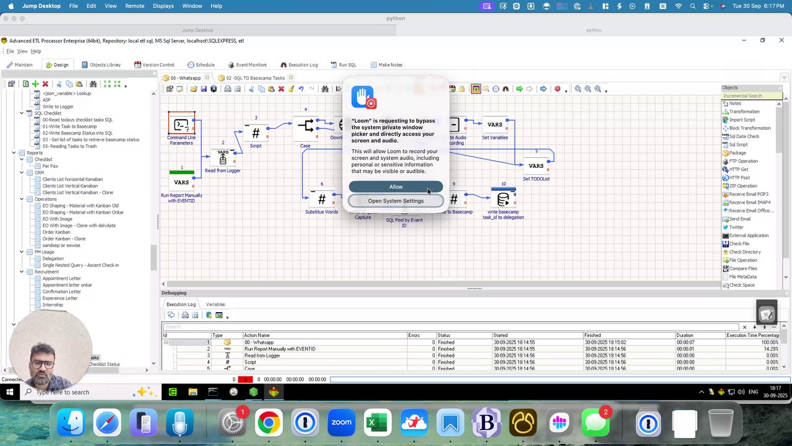Open Zoom from the macOS Dock
792x446 pixels.
point(342,422)
